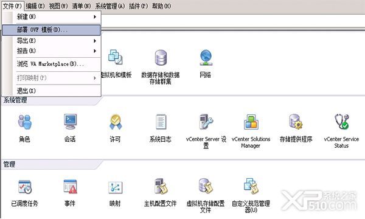Open the 插件(P) menu
The image size is (365, 219).
pos(138,6)
